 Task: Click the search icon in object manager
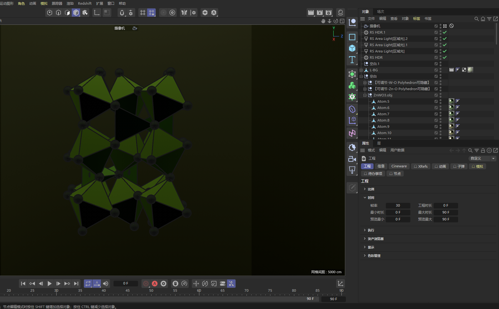click(477, 19)
